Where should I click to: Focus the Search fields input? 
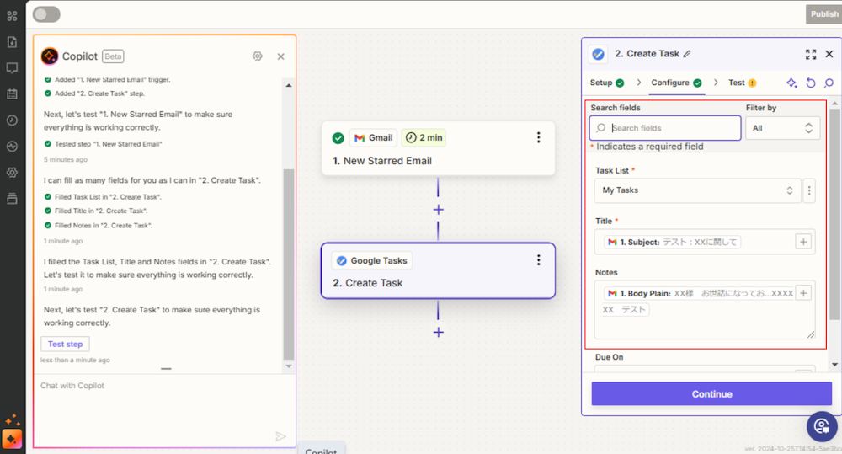665,128
